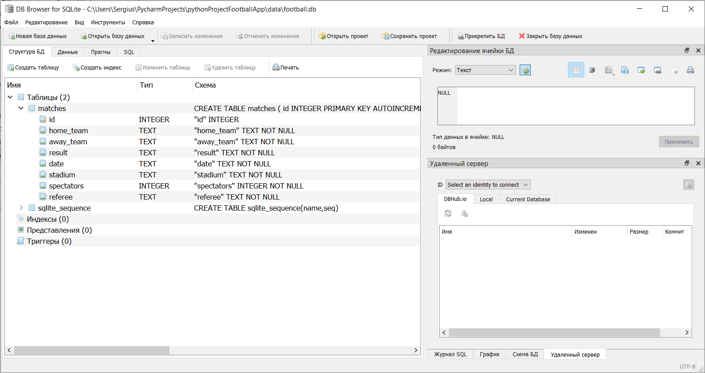Screen dimensions: 705x373
Task: Switch to the Данные tab
Action: tap(68, 52)
